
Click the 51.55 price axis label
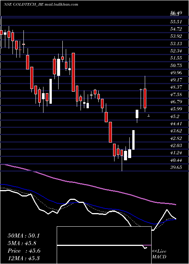[x=176, y=58]
